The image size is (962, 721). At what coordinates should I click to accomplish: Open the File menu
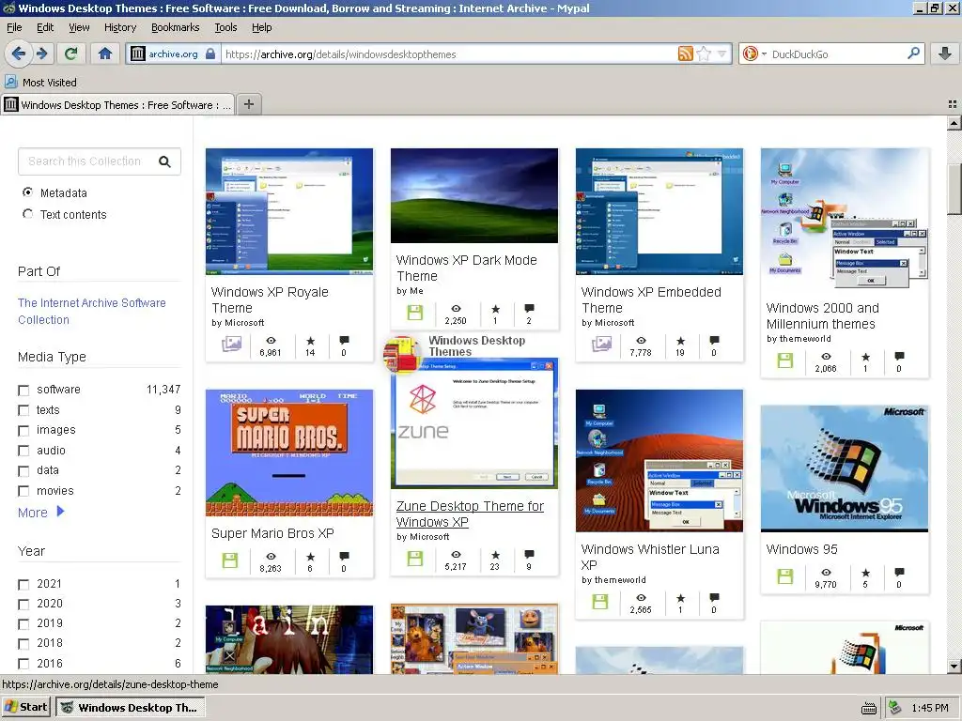[x=14, y=27]
